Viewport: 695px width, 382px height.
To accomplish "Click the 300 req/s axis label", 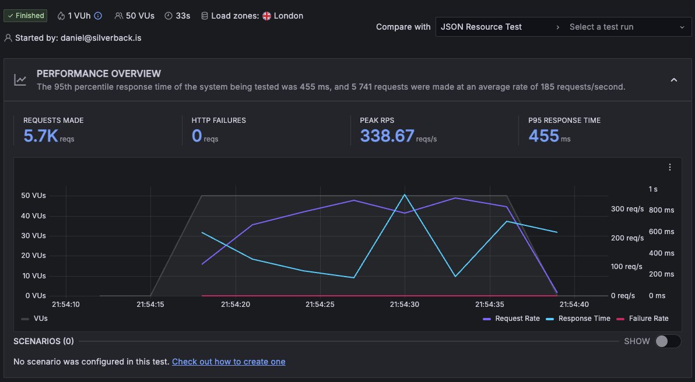I will pyautogui.click(x=627, y=209).
